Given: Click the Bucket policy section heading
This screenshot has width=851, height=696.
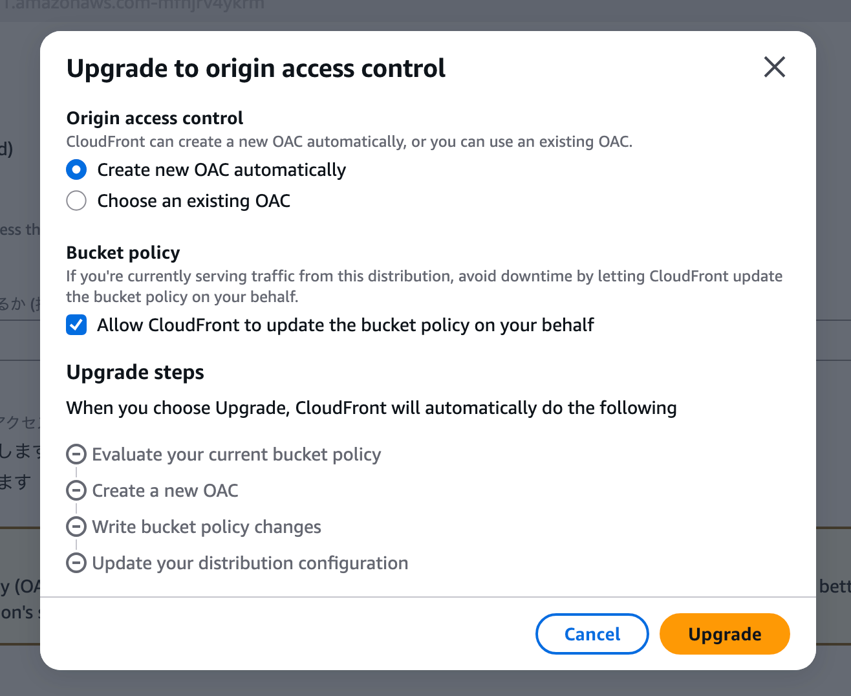Looking at the screenshot, I should [123, 252].
